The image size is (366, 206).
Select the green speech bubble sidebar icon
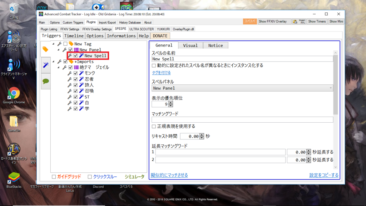[46, 81]
